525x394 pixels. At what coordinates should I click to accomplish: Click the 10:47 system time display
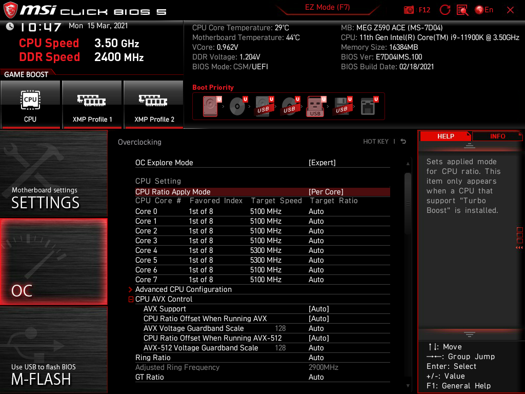pyautogui.click(x=40, y=27)
